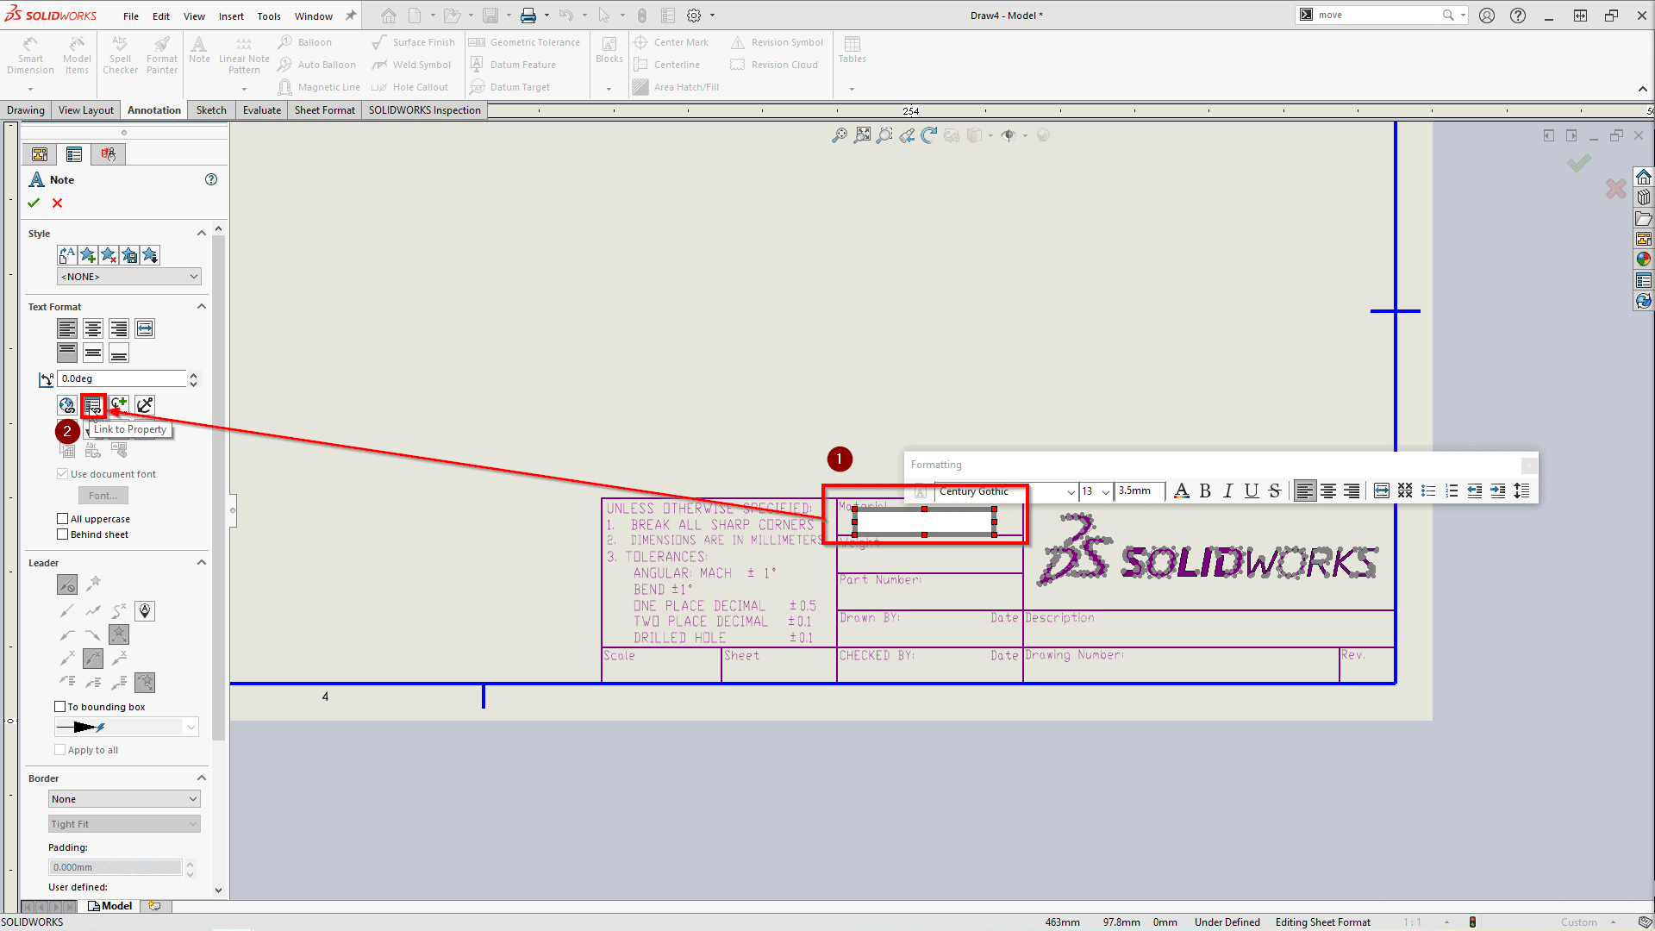Select center-align text in Text Format section
This screenshot has width=1655, height=931.
(x=93, y=329)
